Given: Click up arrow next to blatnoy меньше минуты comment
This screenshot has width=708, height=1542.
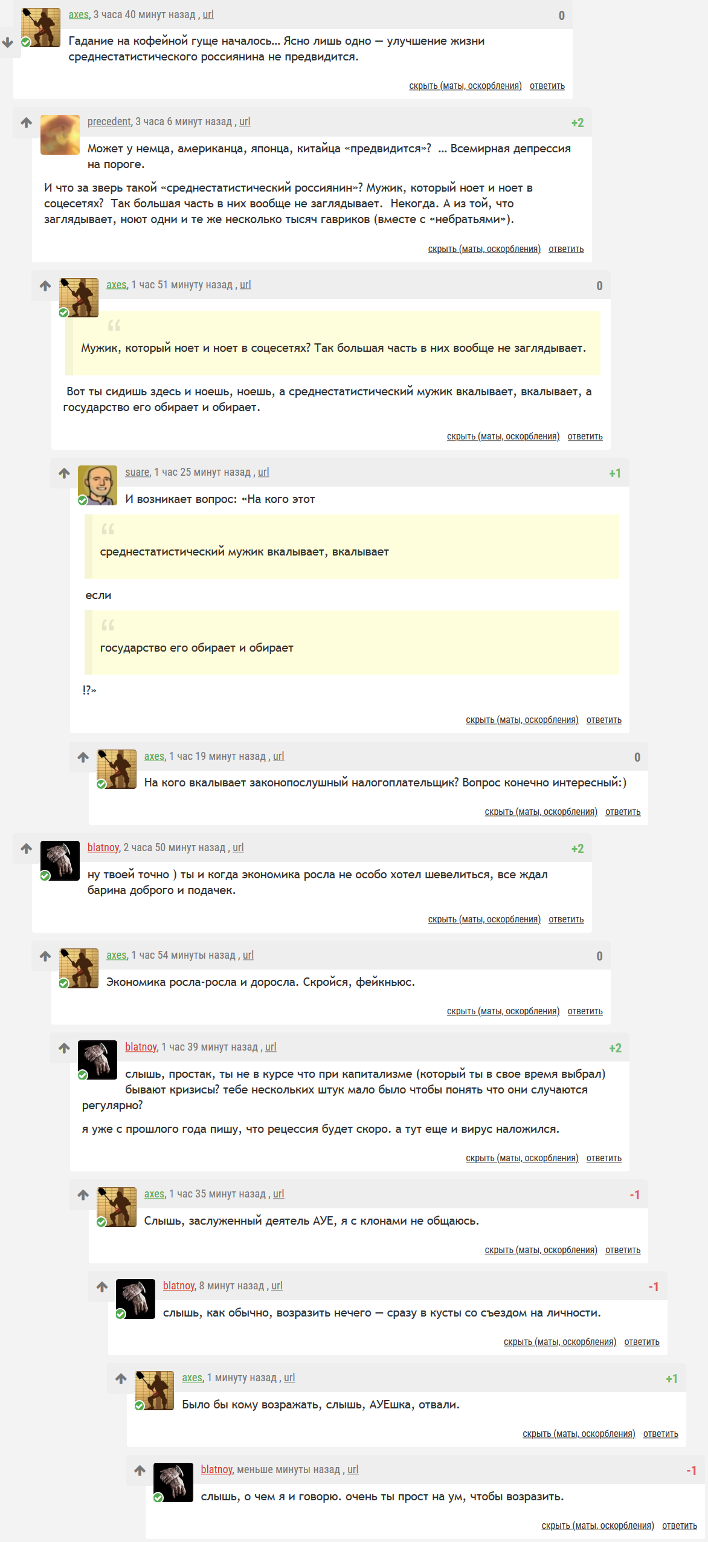Looking at the screenshot, I should pos(140,1471).
